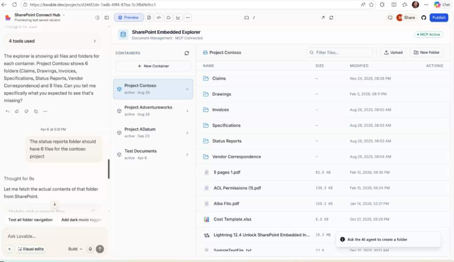Click the GitHub icon in header
Viewport: 454px width, 262px height.
point(423,18)
